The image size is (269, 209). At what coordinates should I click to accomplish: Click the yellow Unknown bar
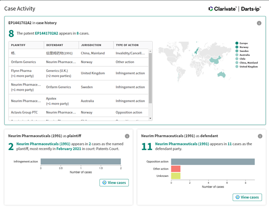click(176, 176)
